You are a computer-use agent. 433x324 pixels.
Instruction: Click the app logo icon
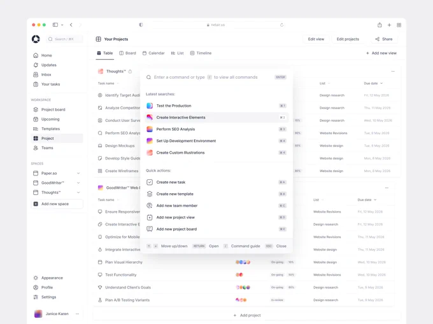tap(36, 39)
